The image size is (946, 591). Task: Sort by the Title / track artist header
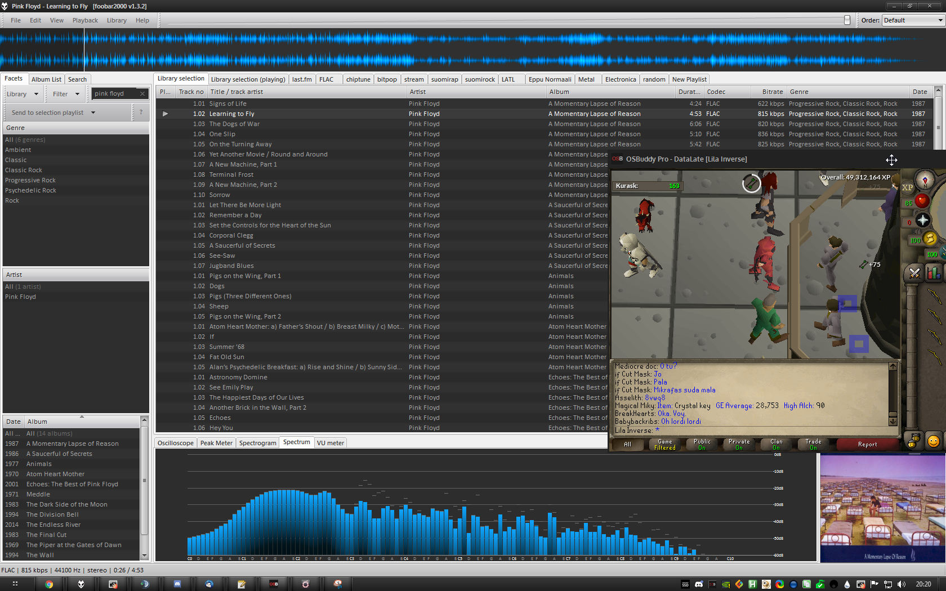(307, 92)
